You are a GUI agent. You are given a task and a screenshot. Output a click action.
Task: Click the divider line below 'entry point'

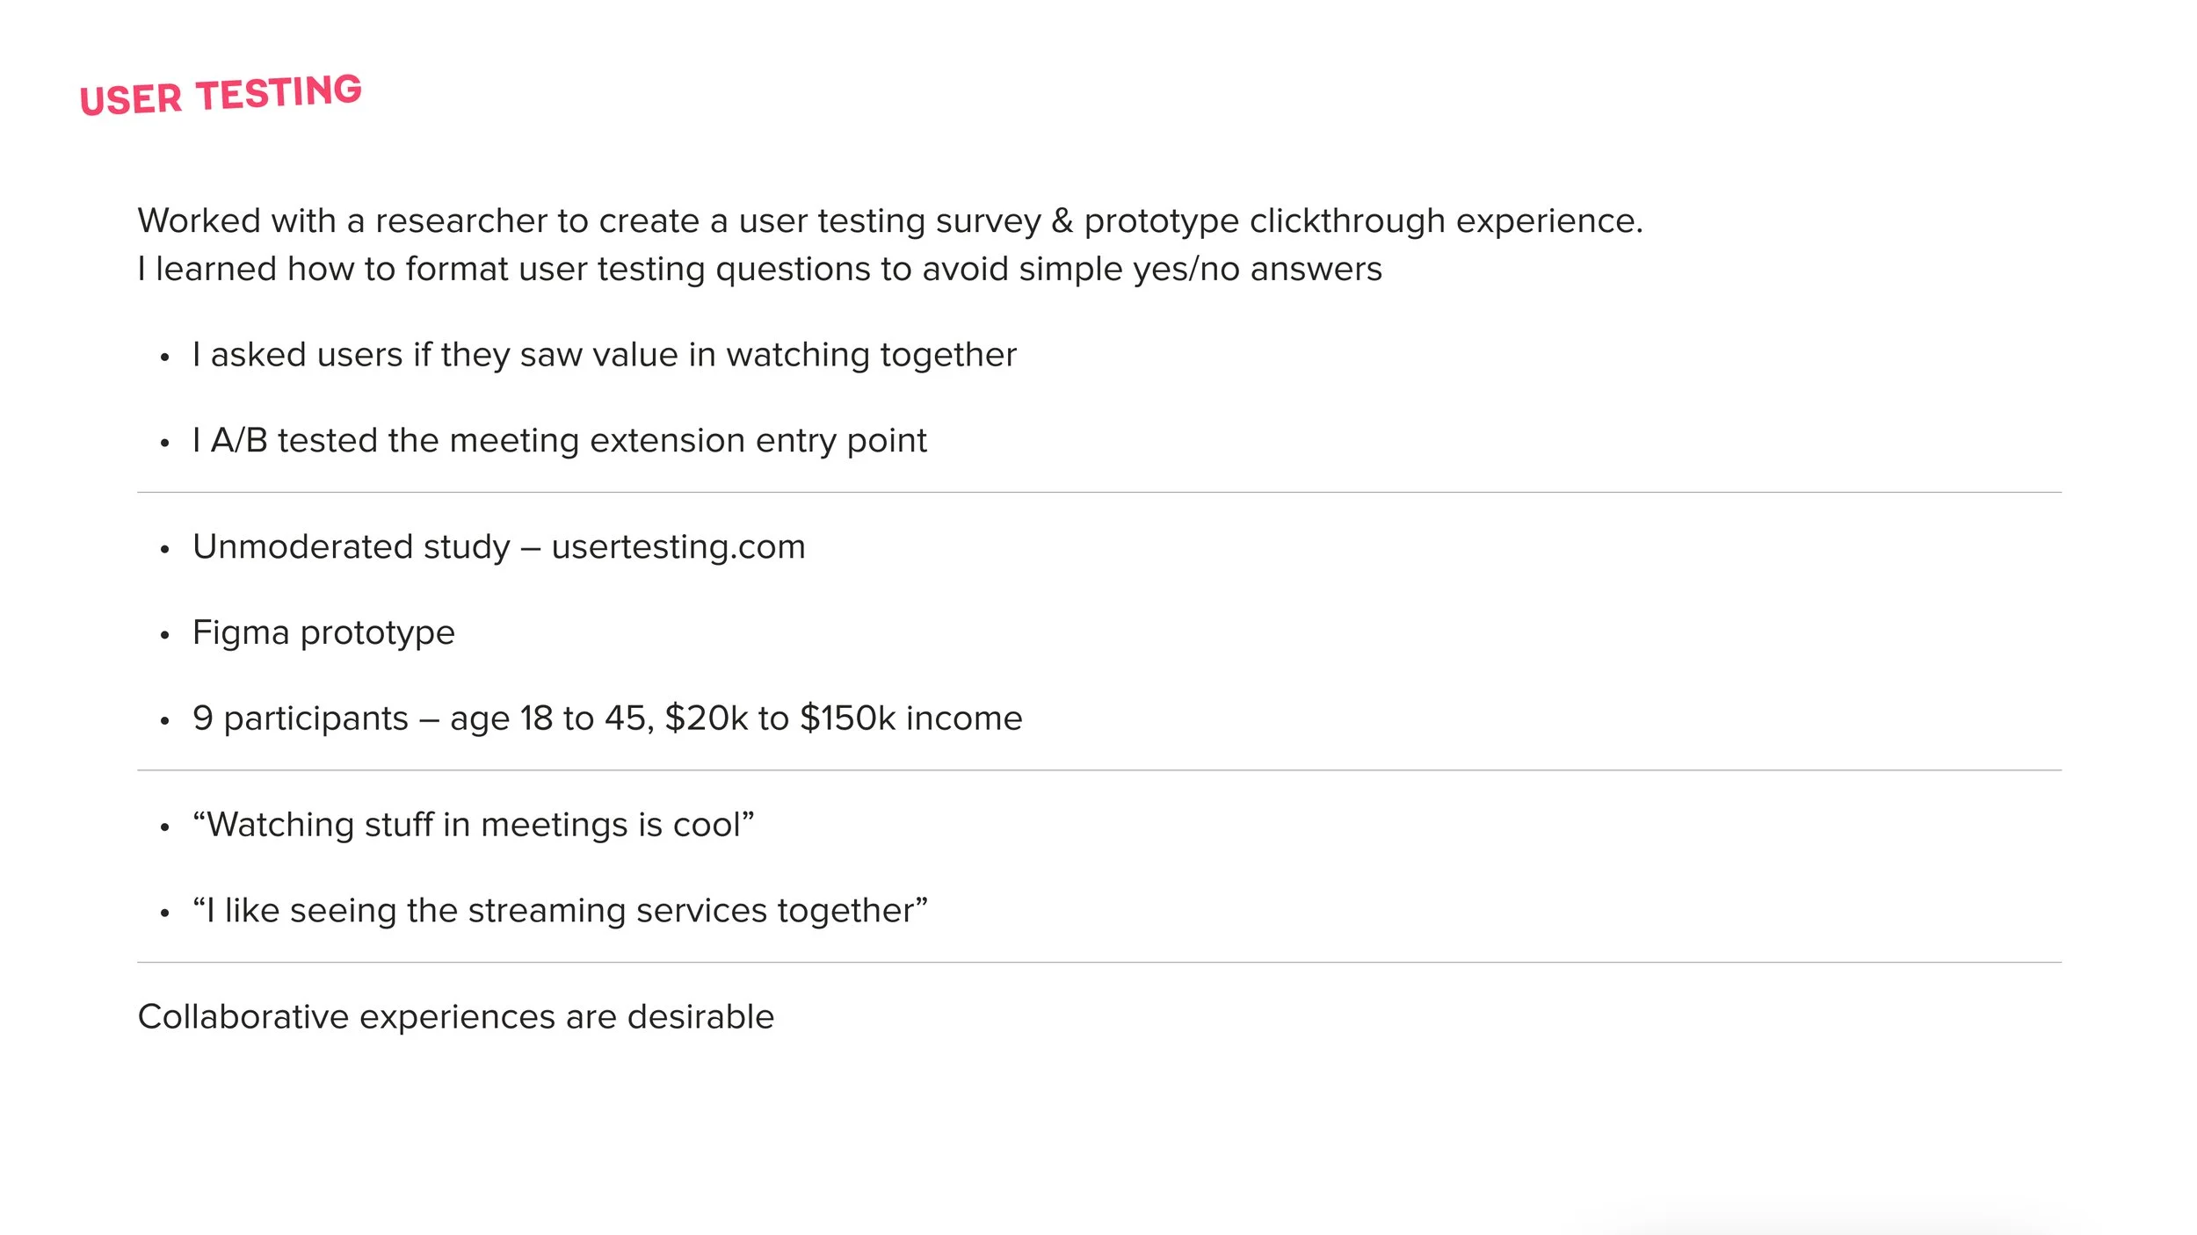coord(1099,493)
